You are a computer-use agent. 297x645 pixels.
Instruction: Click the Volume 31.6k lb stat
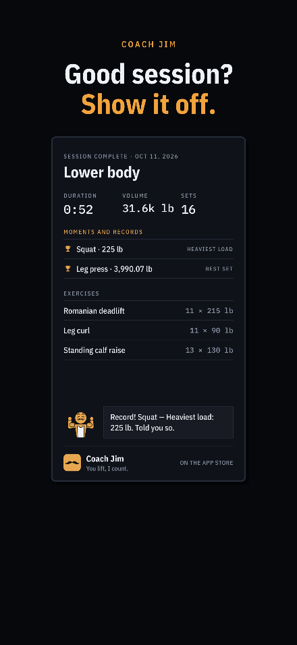[148, 204]
